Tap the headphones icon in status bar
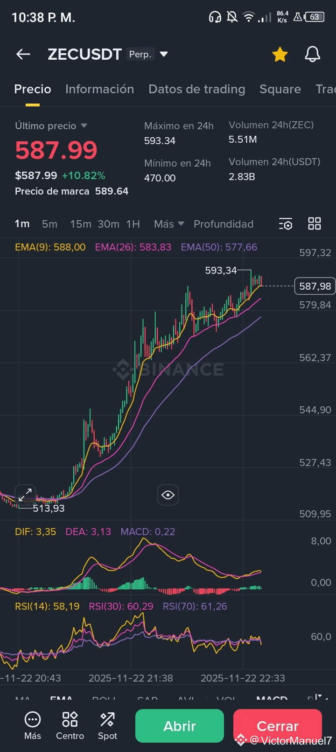 click(x=215, y=17)
